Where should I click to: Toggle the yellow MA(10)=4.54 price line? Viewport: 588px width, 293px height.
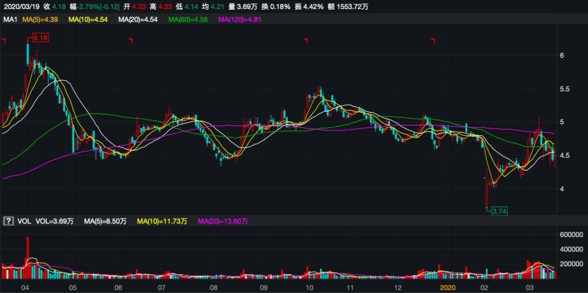coord(88,20)
